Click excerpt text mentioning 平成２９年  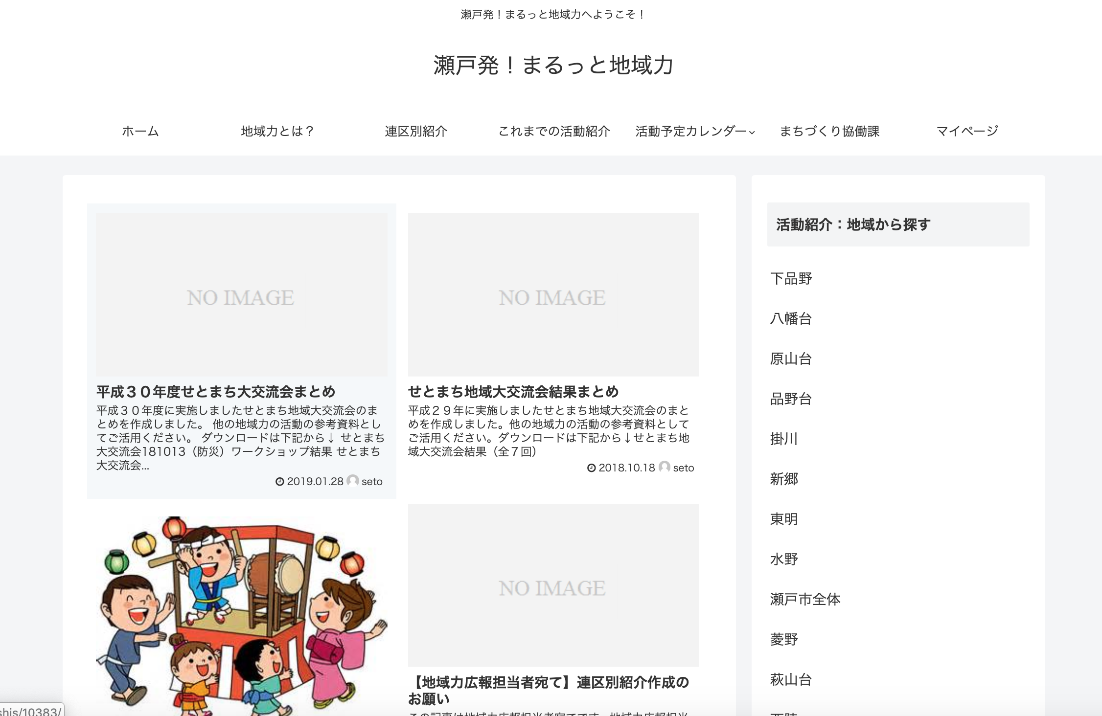(x=549, y=431)
